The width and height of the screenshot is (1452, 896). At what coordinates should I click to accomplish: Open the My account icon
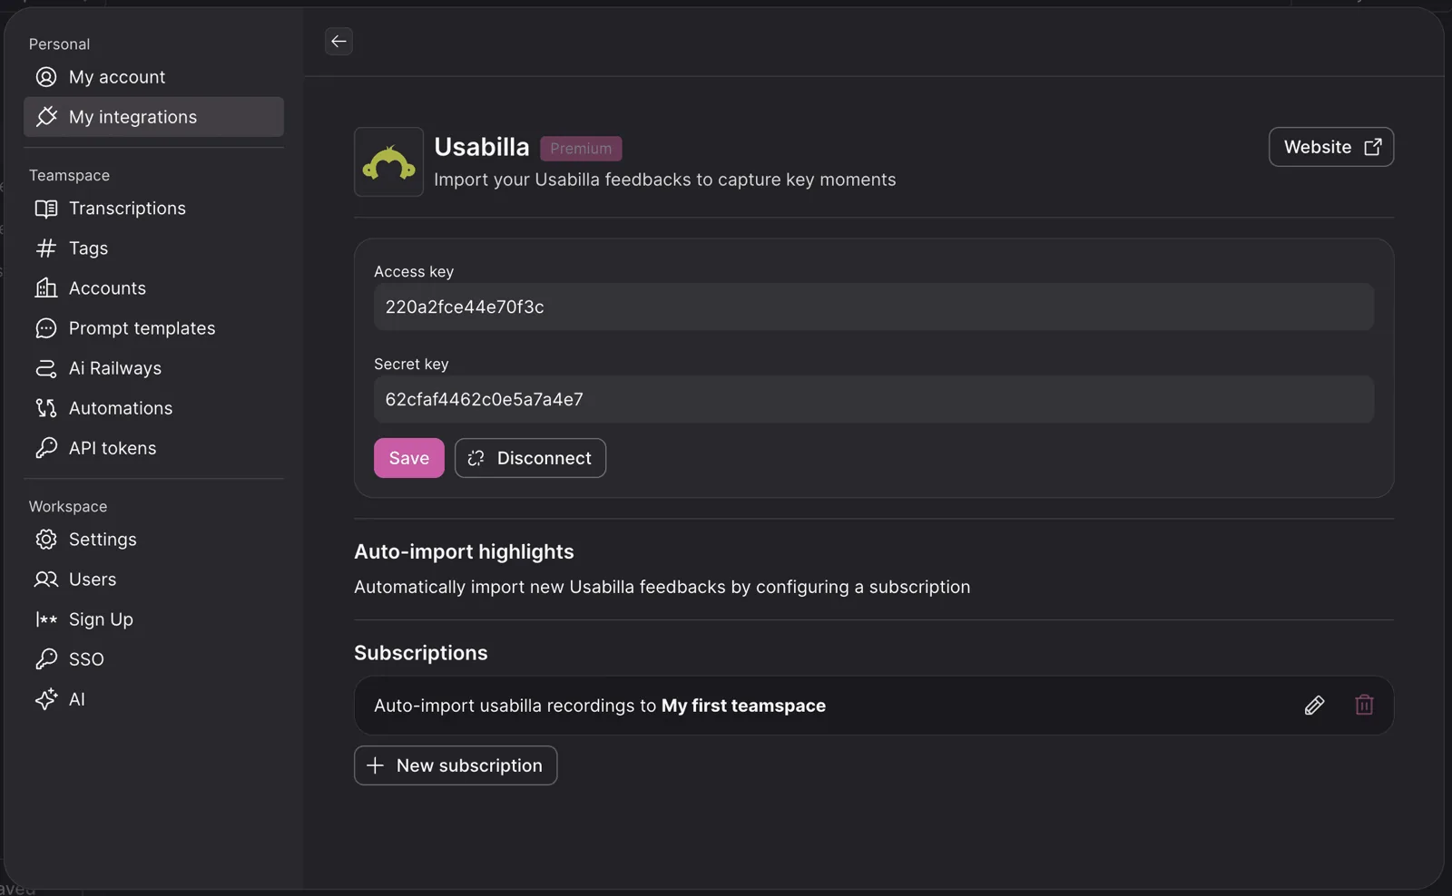pyautogui.click(x=46, y=77)
